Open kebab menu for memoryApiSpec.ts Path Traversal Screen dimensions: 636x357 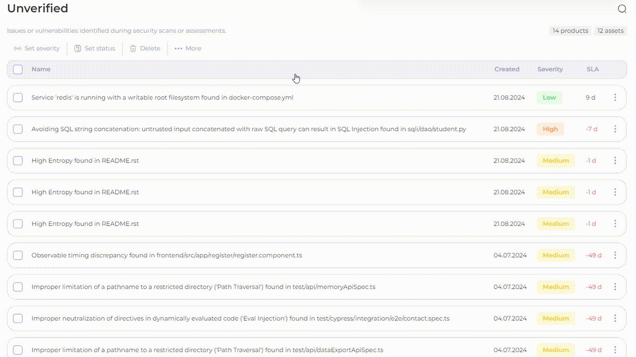[615, 287]
